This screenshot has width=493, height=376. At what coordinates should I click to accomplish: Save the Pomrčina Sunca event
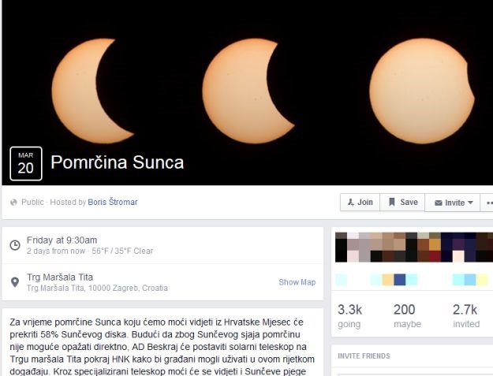[402, 203]
